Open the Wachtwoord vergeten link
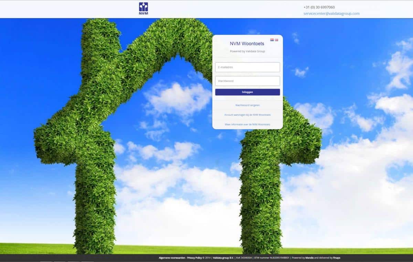The width and height of the screenshot is (413, 262). point(247,105)
